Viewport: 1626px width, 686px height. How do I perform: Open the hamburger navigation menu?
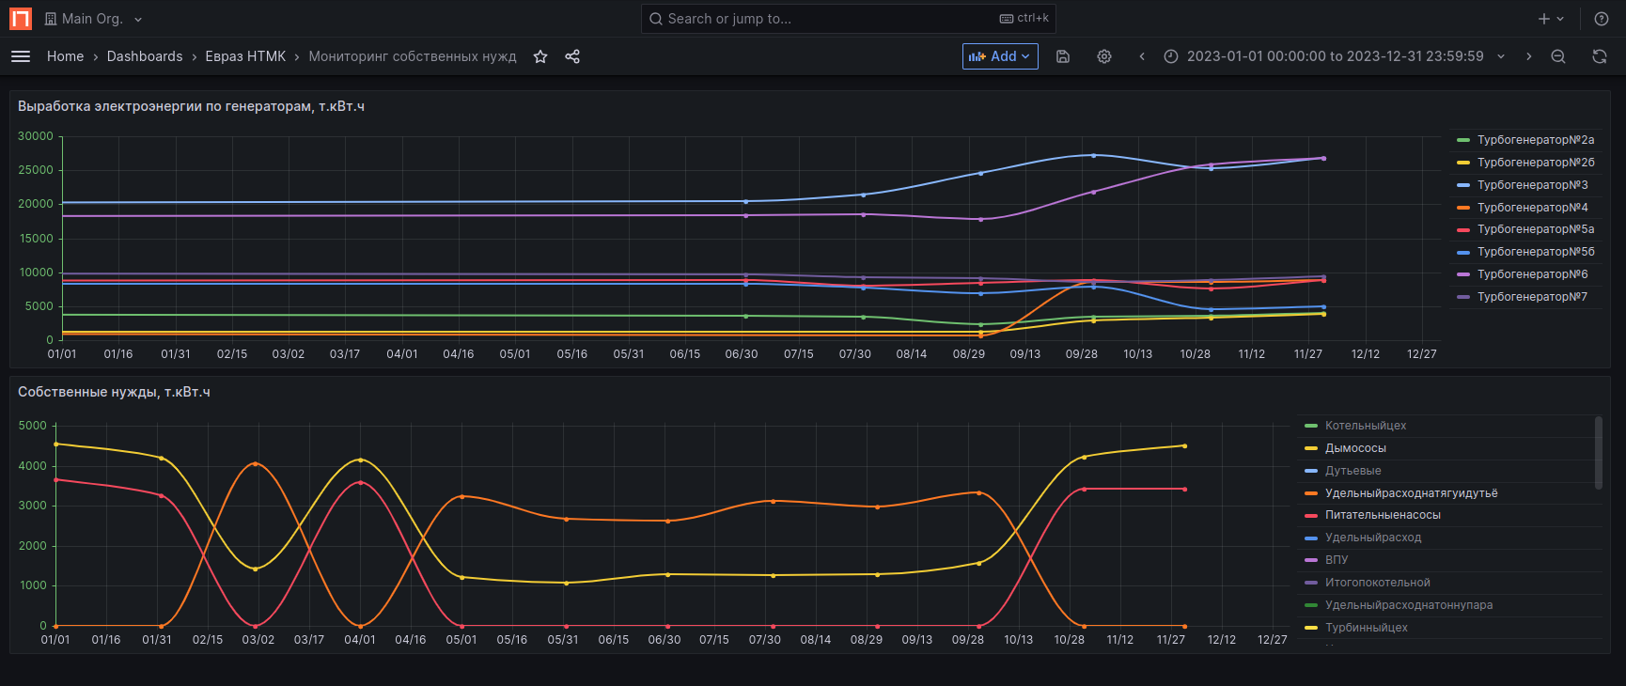(x=21, y=56)
